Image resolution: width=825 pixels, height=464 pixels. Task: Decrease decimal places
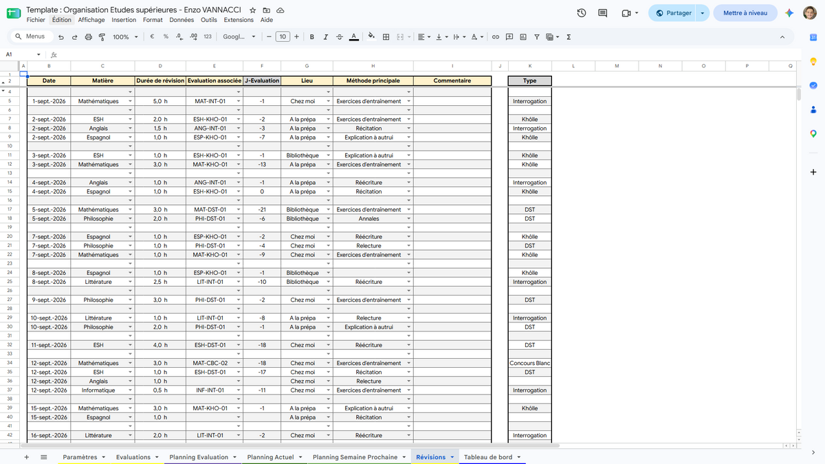point(179,37)
